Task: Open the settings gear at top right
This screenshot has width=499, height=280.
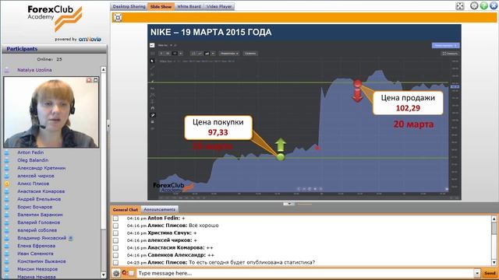Action: point(474,5)
